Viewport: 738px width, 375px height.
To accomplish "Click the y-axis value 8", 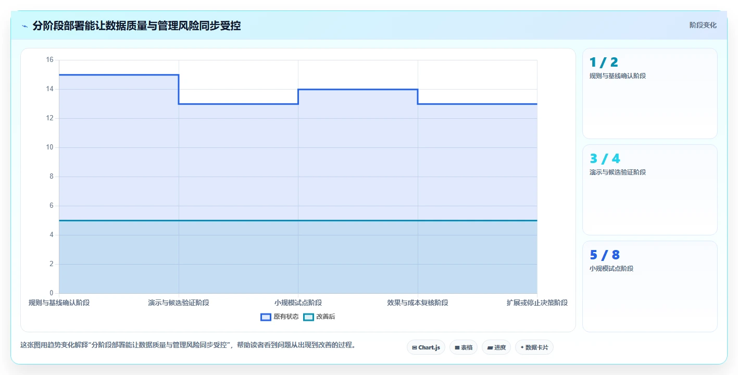I will pos(52,177).
